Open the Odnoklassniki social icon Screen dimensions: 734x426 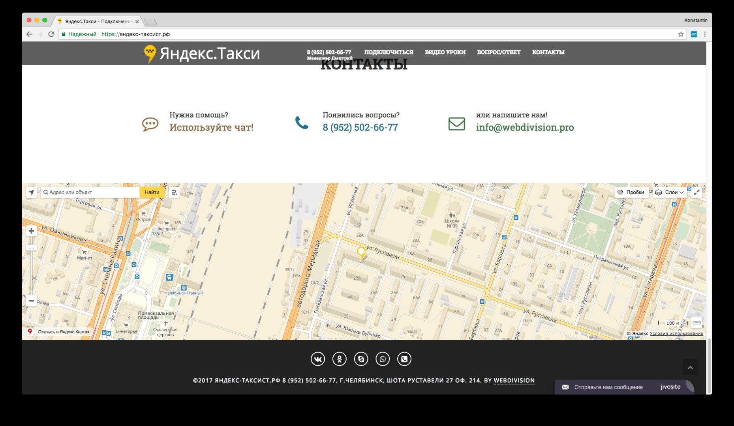point(339,359)
